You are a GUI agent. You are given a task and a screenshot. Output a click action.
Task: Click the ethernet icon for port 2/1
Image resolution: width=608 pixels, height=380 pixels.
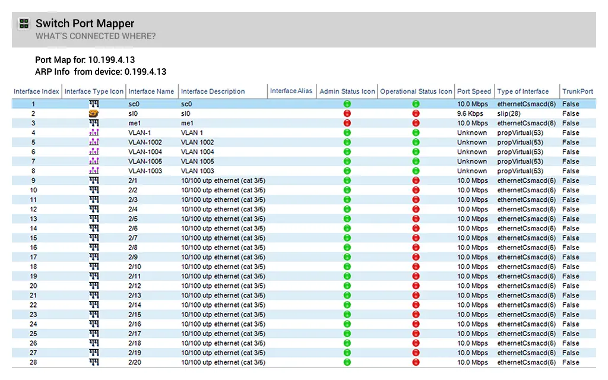tap(94, 180)
